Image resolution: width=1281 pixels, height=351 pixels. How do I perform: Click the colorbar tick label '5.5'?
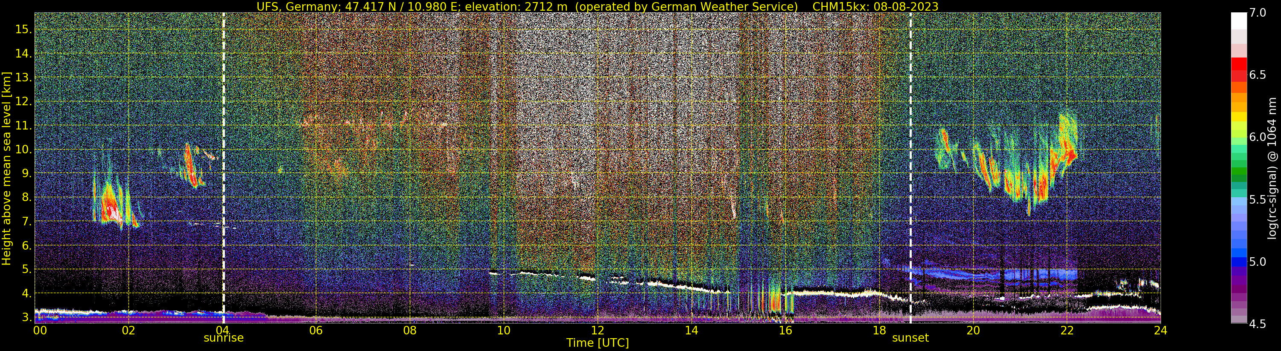tap(1258, 200)
